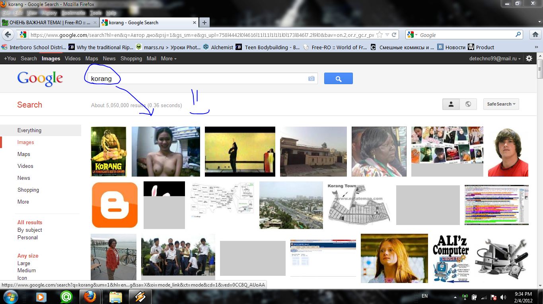Open the Help menu
This screenshot has width=543, height=304.
pos(111,13)
